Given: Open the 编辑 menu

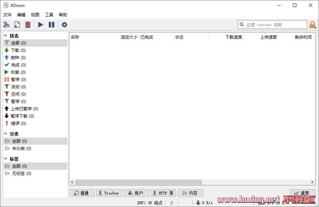Looking at the screenshot, I should pyautogui.click(x=21, y=15).
